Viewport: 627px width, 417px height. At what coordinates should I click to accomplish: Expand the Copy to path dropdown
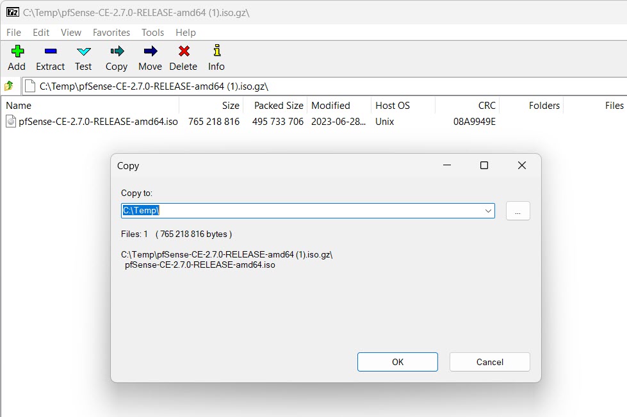(x=488, y=211)
